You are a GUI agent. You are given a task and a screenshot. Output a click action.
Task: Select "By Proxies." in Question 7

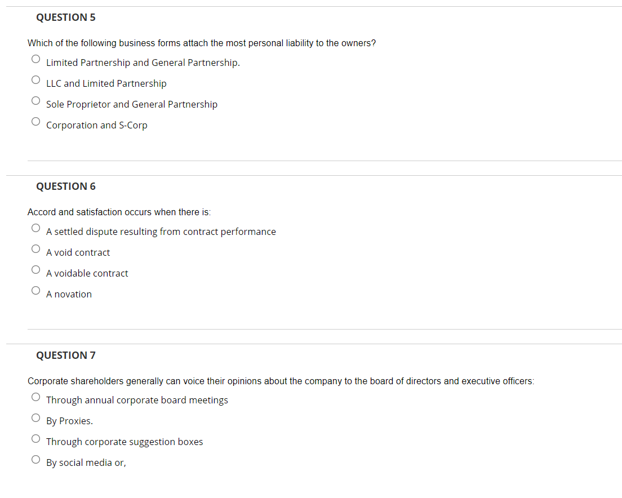click(35, 417)
